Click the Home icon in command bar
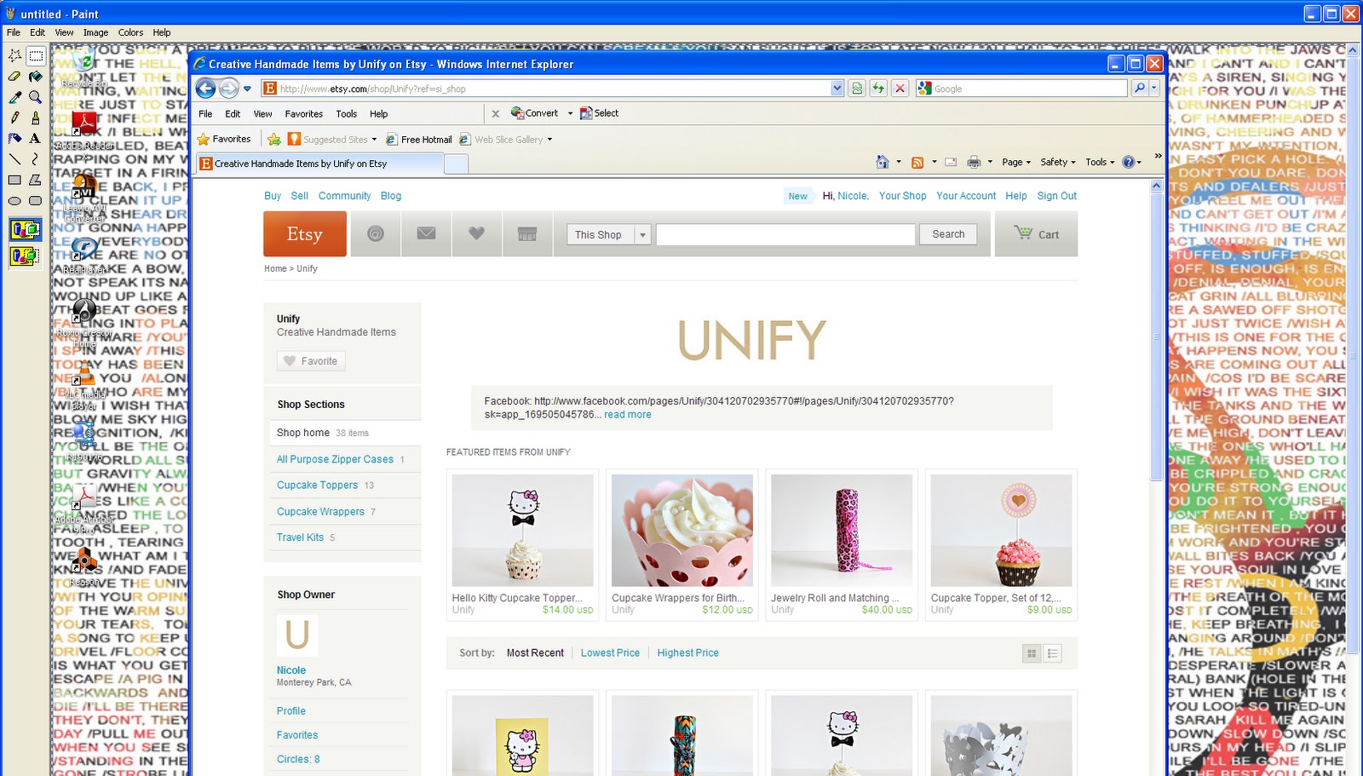This screenshot has width=1363, height=776. point(883,162)
